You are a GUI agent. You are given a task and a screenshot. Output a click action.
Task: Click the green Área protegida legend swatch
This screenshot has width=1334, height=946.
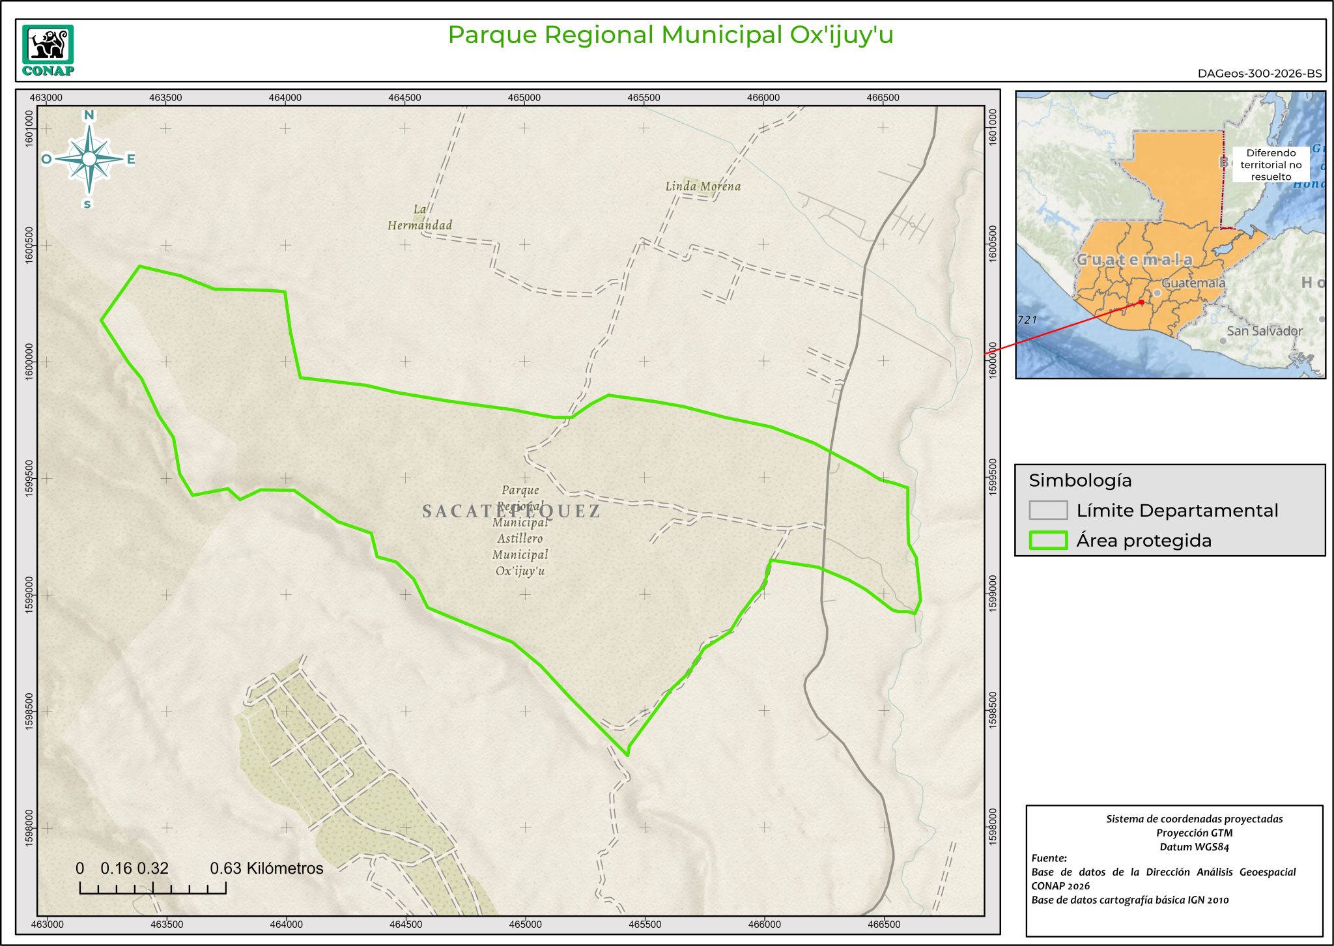coord(1048,540)
